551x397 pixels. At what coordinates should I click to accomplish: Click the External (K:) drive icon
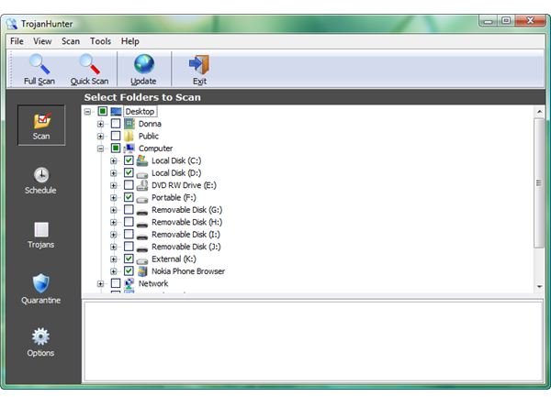point(142,260)
